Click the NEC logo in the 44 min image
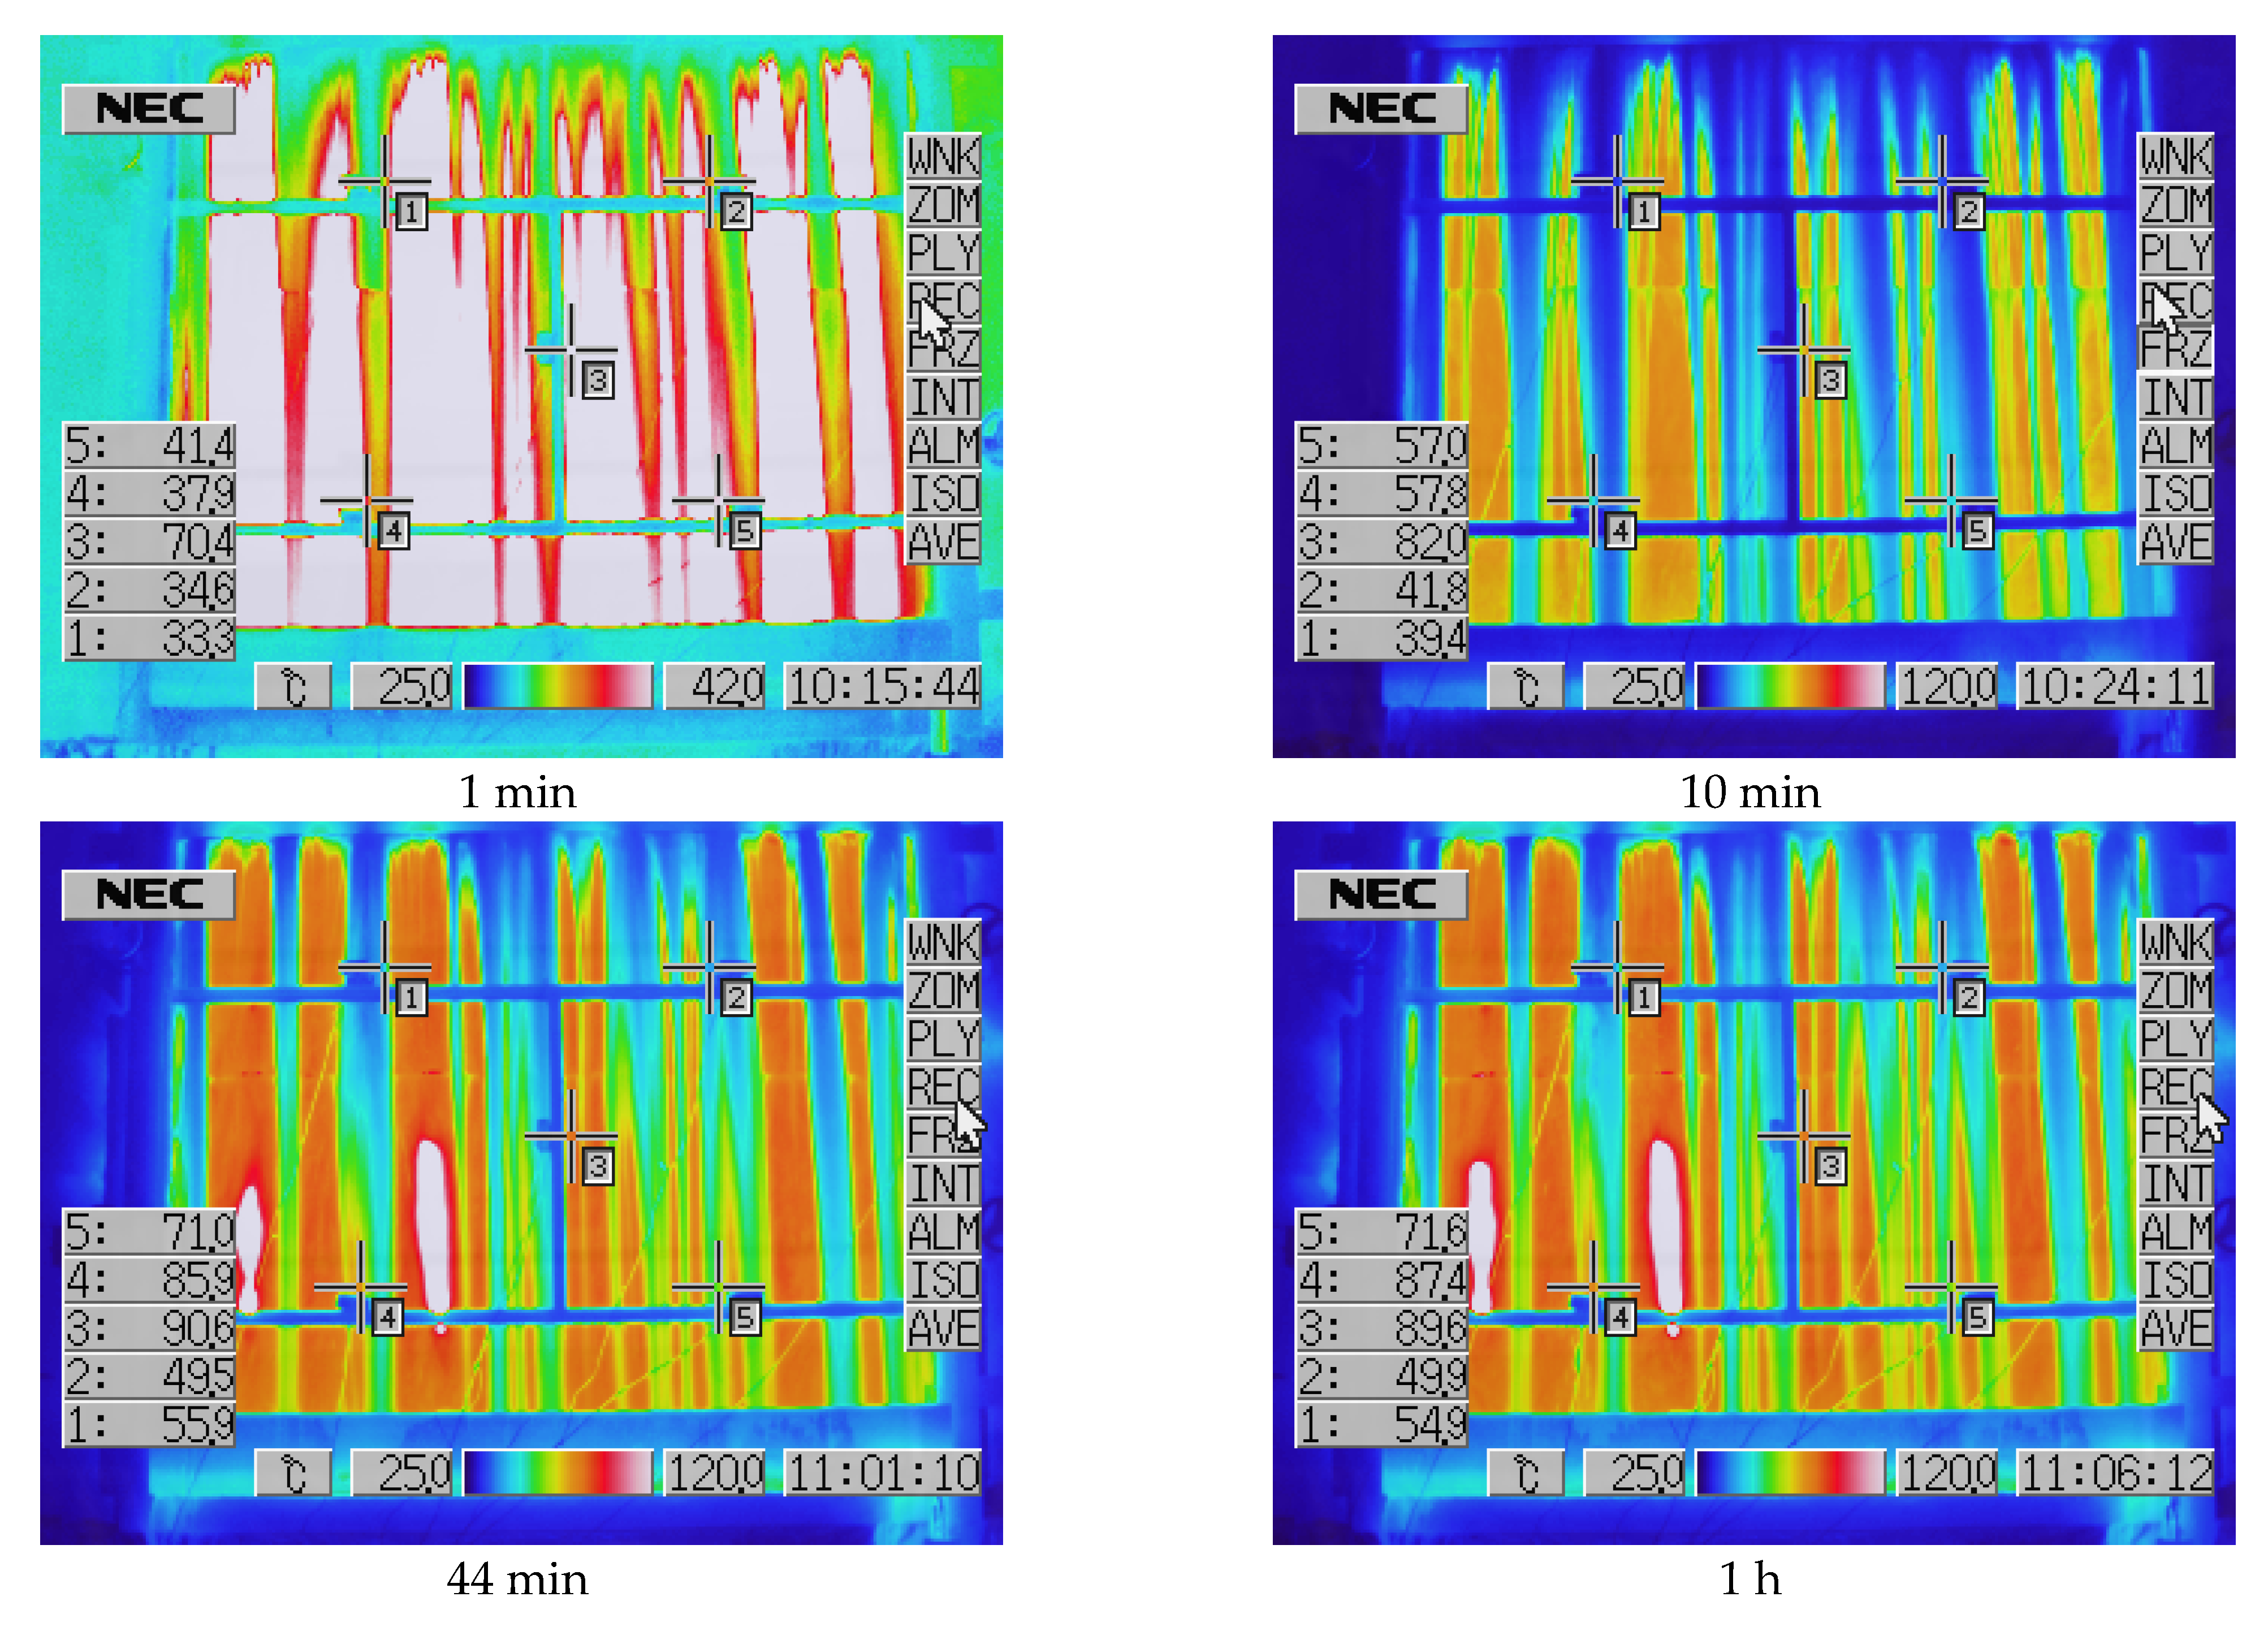The image size is (2268, 1627). click(x=149, y=894)
